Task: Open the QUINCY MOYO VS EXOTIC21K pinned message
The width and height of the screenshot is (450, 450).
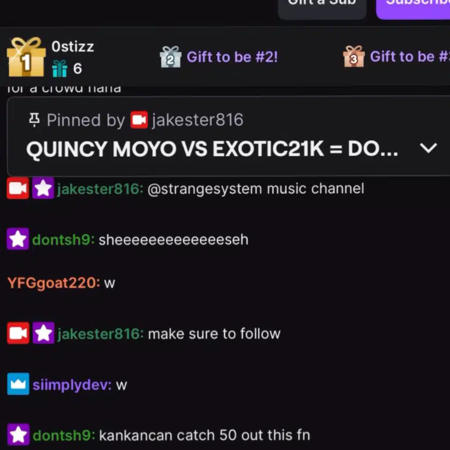Action: click(212, 149)
